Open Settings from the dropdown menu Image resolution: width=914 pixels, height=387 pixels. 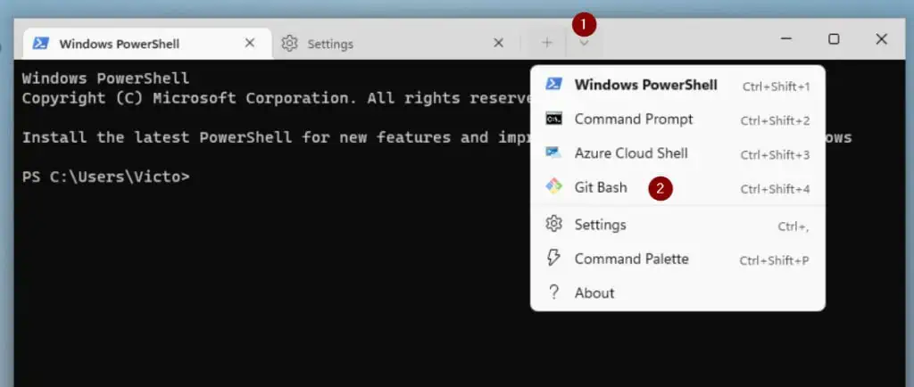[677, 226]
